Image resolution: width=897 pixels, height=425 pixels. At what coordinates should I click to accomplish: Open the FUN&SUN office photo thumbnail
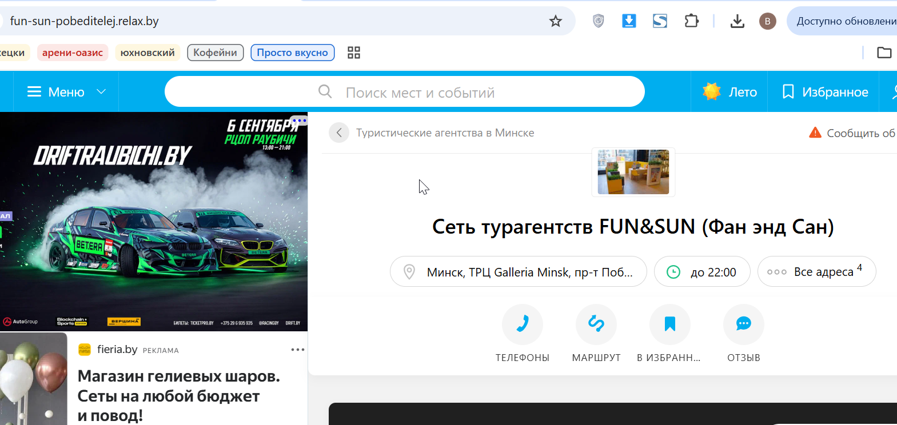pyautogui.click(x=633, y=172)
